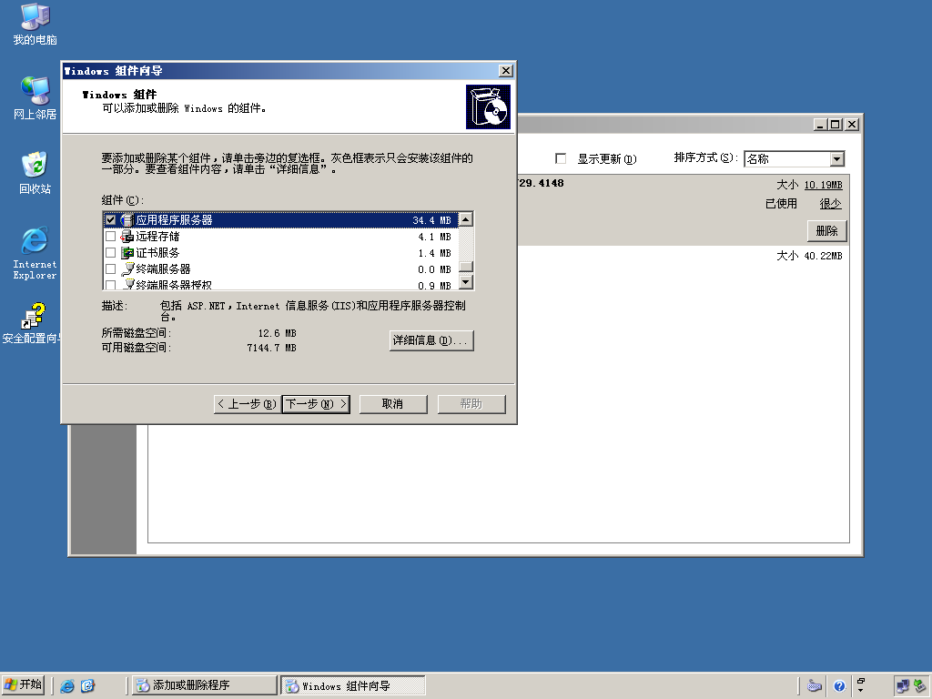Click the certificate services component icon
Viewport: 932px width, 699px height.
(127, 253)
